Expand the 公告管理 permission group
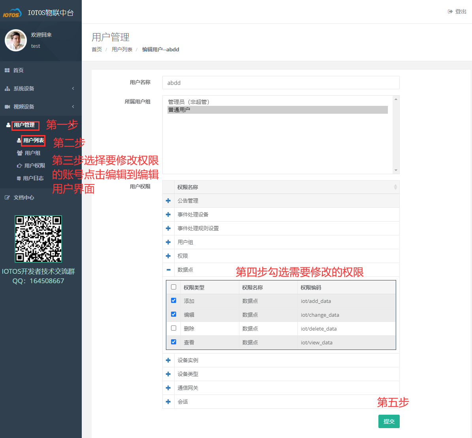 click(168, 201)
